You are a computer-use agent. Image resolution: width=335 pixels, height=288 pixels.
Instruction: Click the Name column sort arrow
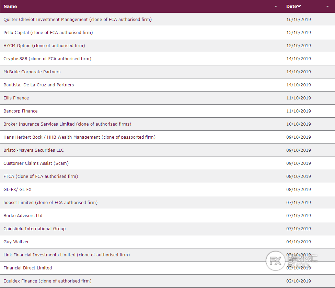(276, 7)
